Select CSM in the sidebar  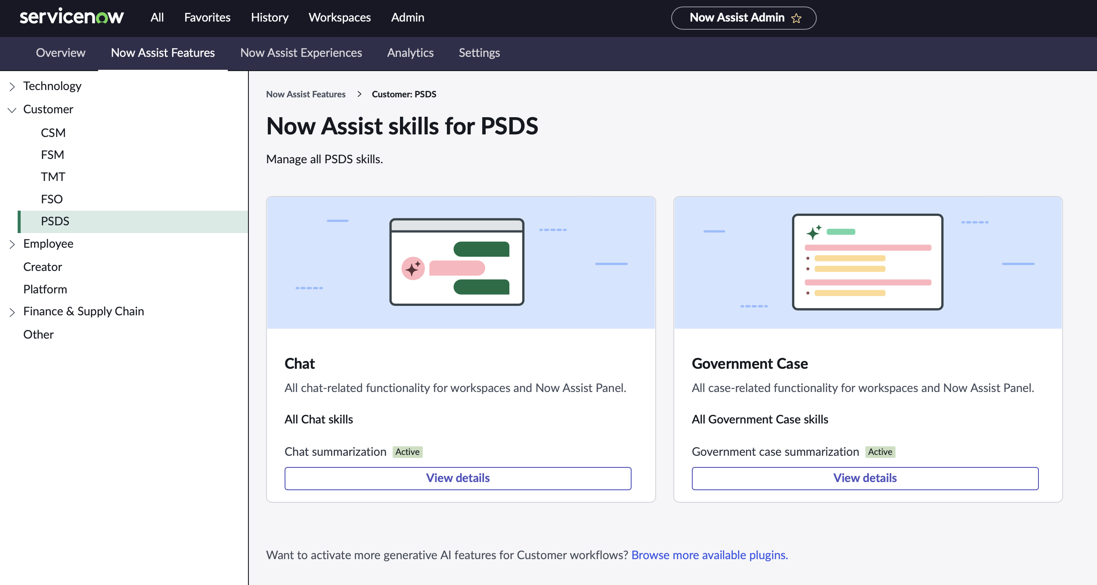point(53,133)
